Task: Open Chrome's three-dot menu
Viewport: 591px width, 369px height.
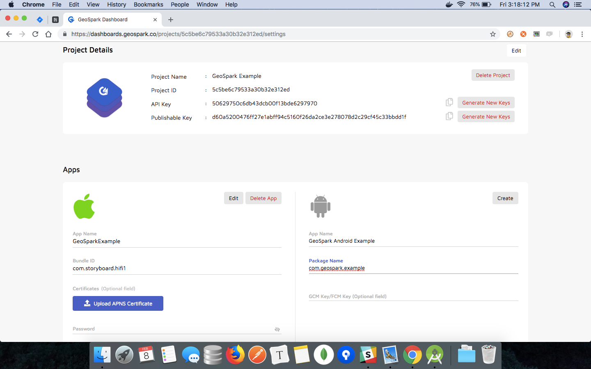Action: click(x=582, y=34)
